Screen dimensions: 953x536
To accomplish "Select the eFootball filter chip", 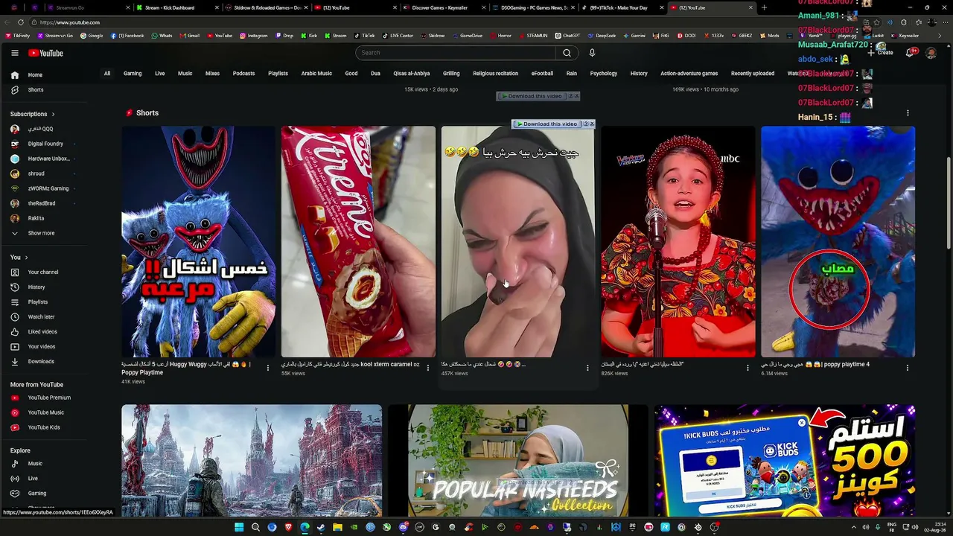I will coord(542,74).
